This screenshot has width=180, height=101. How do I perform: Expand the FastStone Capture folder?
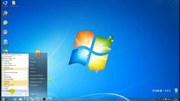(15, 69)
